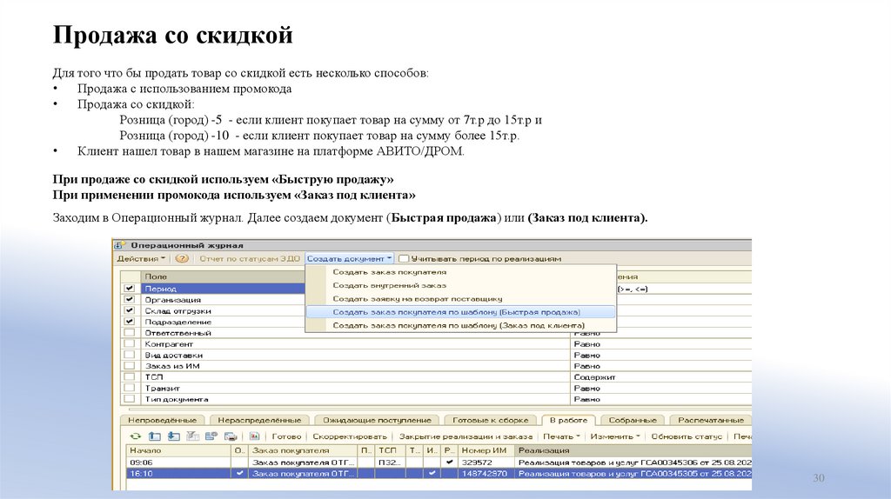Select the order row starting at 16:10

point(439,474)
